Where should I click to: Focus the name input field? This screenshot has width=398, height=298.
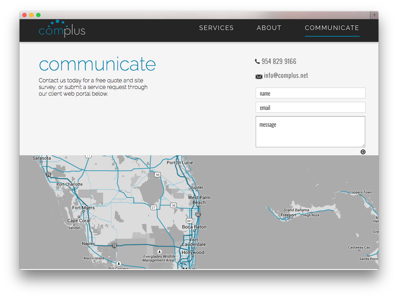tap(310, 93)
